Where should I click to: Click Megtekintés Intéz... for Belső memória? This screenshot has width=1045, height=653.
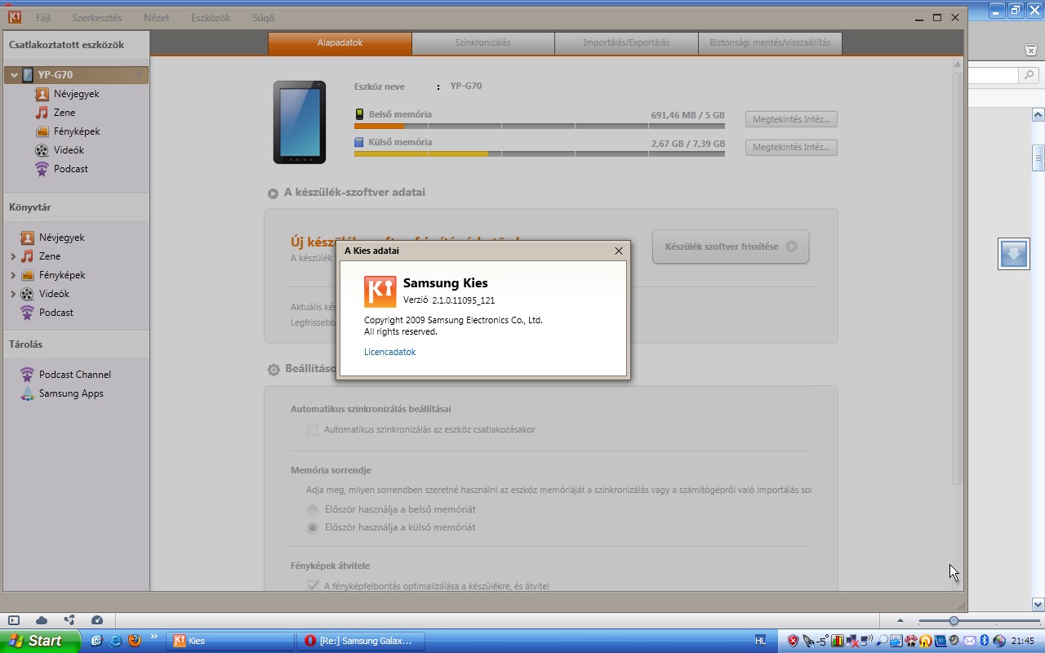click(791, 120)
